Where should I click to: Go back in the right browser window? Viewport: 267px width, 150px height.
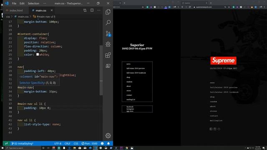[182, 7]
